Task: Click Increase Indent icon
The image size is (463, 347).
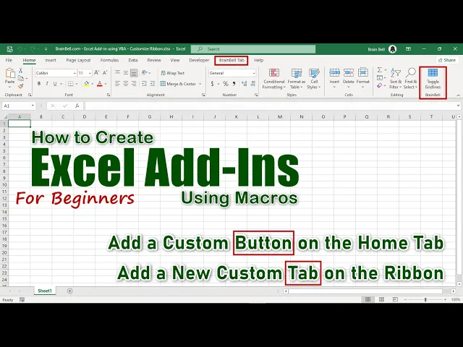Action: point(153,84)
